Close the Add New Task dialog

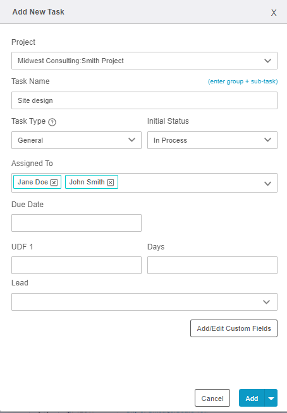pyautogui.click(x=274, y=13)
